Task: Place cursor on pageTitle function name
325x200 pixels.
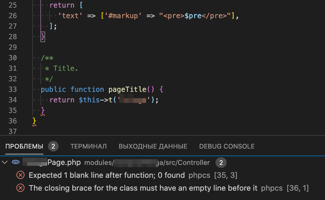Action: click(x=127, y=89)
